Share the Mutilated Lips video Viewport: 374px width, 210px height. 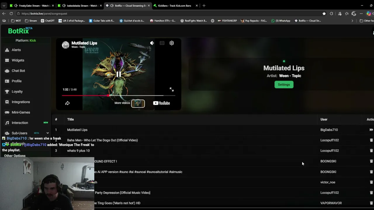67,103
